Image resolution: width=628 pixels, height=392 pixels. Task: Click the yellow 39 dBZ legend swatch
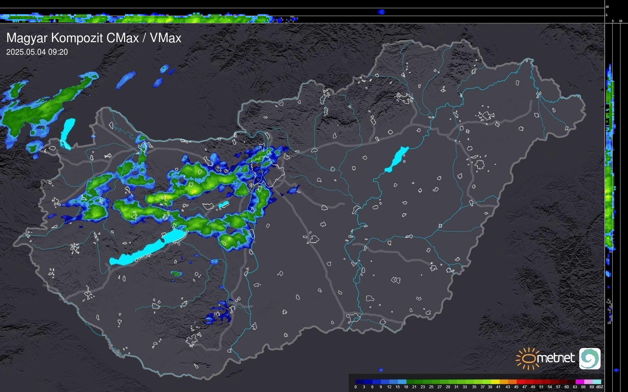click(495, 382)
